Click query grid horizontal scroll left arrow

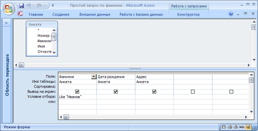tap(61, 117)
